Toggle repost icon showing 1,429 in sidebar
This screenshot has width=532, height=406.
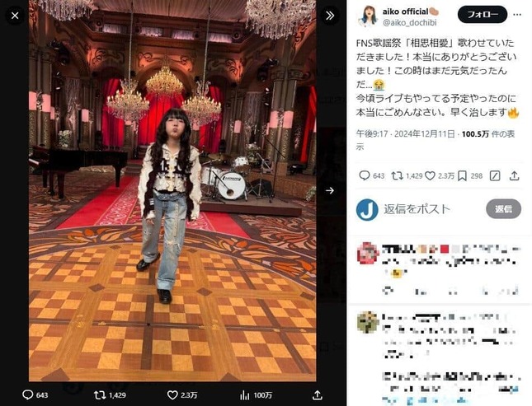tap(396, 175)
